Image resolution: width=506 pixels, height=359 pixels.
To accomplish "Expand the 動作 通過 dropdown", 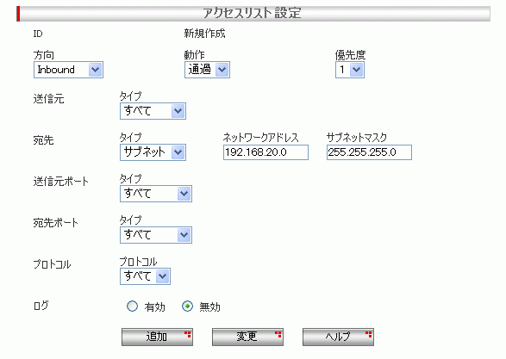I will coord(207,70).
